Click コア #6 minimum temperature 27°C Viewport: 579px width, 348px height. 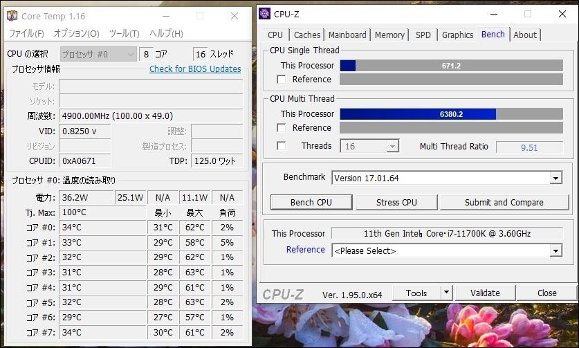click(x=163, y=318)
